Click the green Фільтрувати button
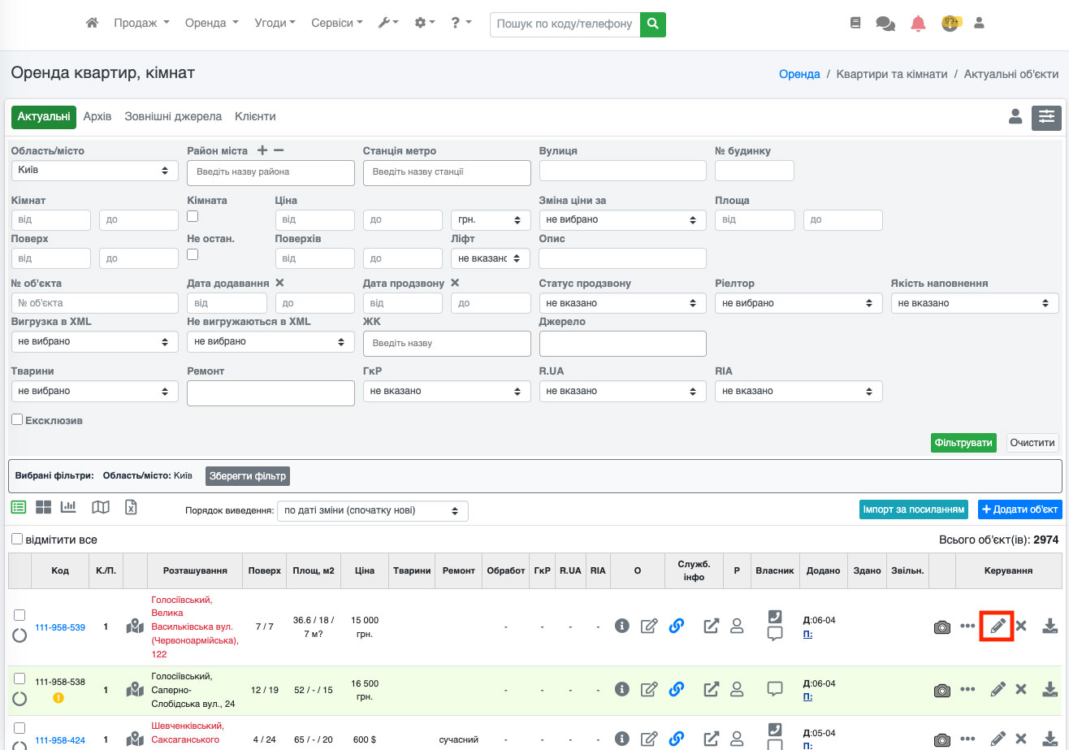Image resolution: width=1069 pixels, height=750 pixels. (x=963, y=443)
